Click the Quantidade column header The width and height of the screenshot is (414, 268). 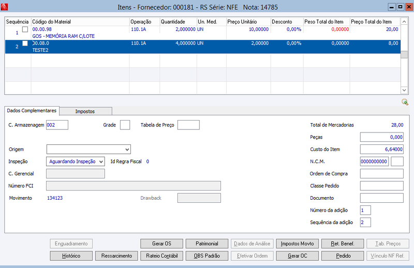[178, 22]
